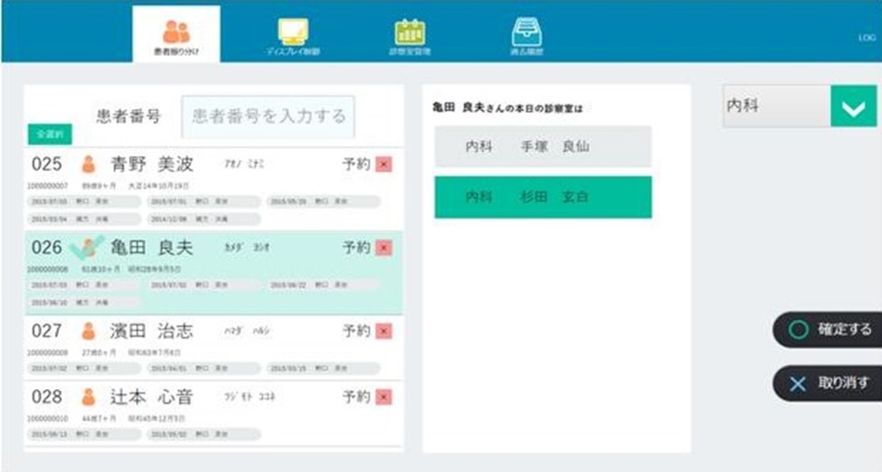Select highlighted room 内科 杉田 玄白
The image size is (882, 472).
click(x=542, y=198)
